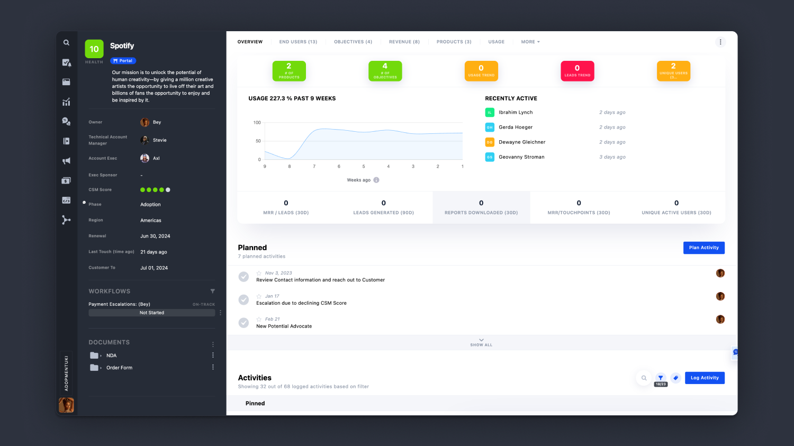Click the tag icon next to Log Activity
Image resolution: width=794 pixels, height=446 pixels.
675,378
